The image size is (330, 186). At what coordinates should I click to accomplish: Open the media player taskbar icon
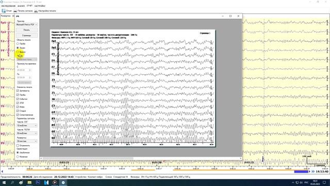click(55, 182)
